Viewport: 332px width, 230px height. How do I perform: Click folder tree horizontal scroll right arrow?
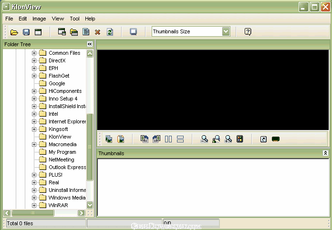tap(81, 213)
